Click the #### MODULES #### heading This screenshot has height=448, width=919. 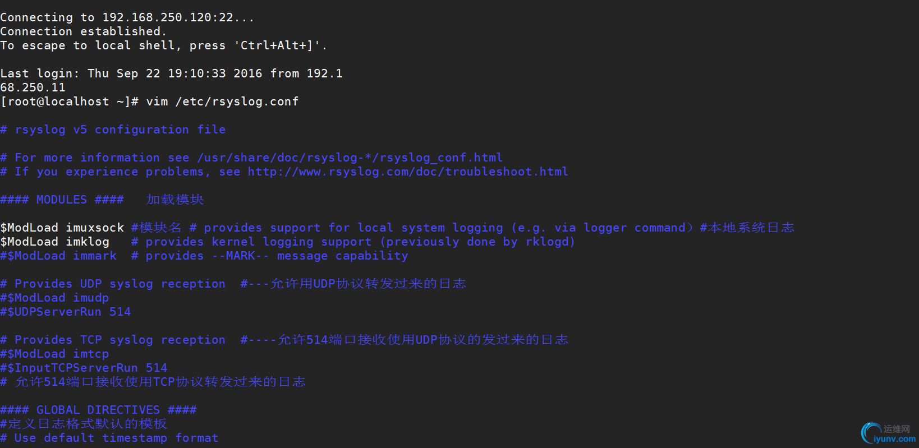point(62,200)
